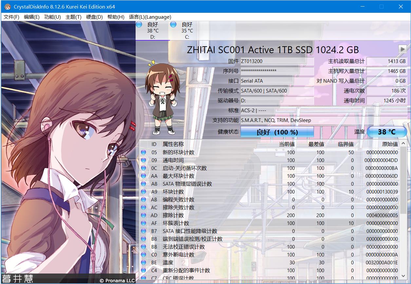Click the status orb for AD 擦除计数
Image resolution: width=411 pixels, height=284 pixels.
(x=143, y=215)
